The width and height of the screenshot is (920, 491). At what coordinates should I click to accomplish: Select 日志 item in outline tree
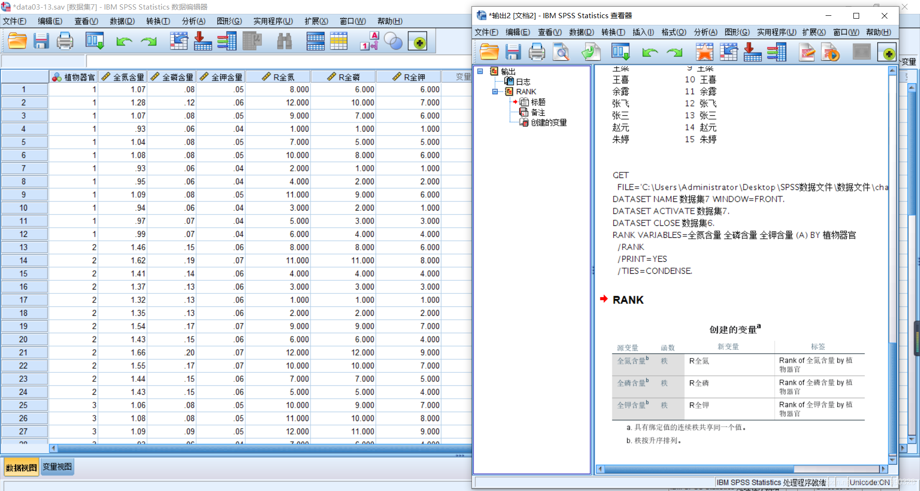coord(523,82)
